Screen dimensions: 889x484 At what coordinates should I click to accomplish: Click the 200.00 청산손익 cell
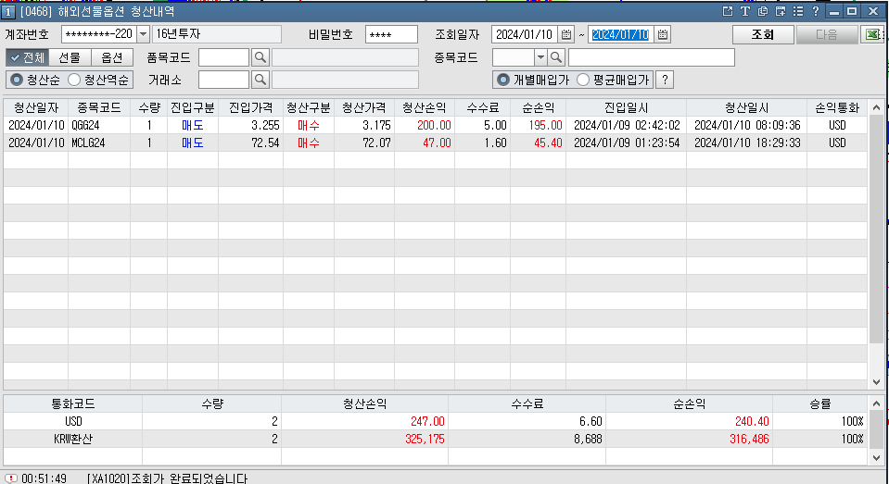click(x=424, y=125)
